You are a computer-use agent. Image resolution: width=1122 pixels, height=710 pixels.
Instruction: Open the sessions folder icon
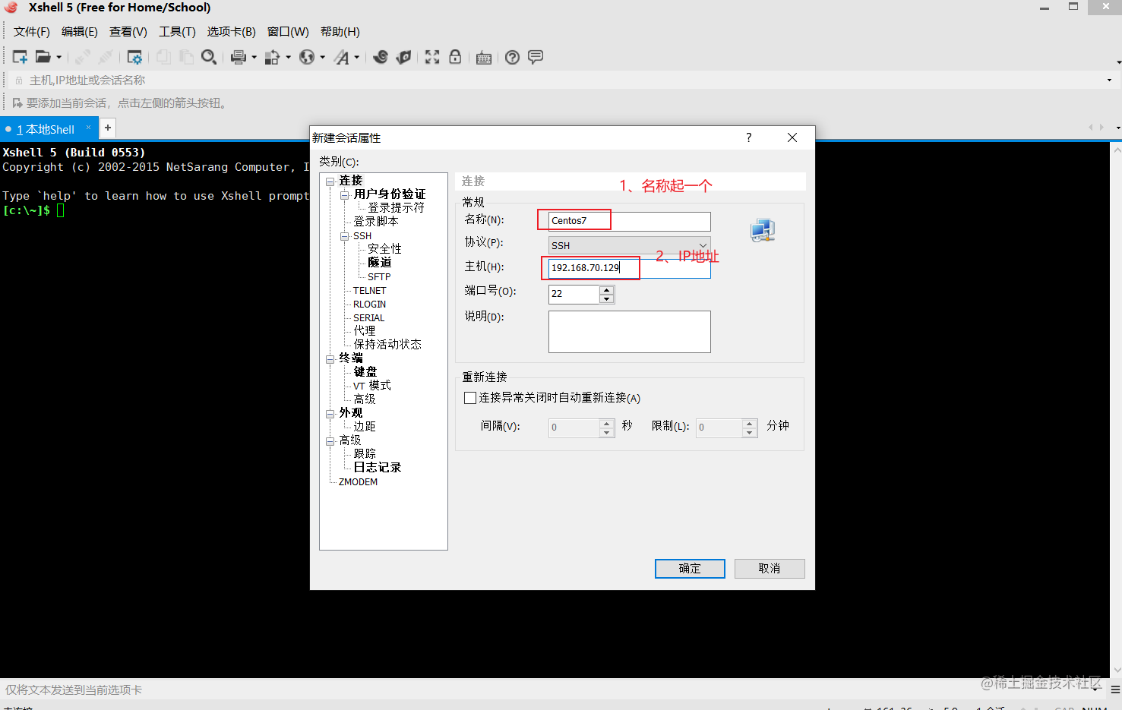(43, 57)
